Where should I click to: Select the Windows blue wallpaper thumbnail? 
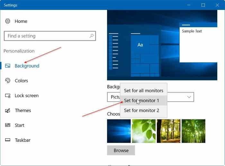pos(119,131)
